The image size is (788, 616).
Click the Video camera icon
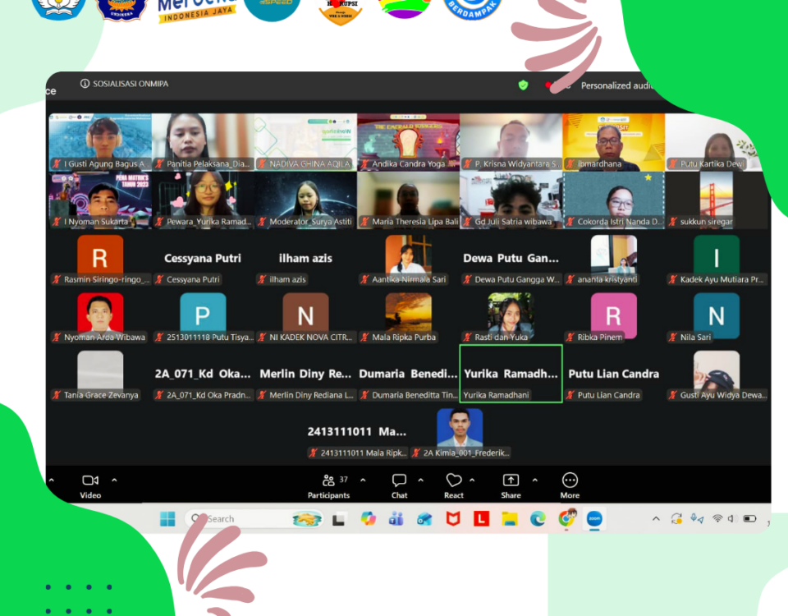tap(90, 480)
